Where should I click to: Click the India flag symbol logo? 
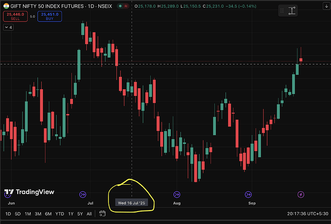(x=6, y=6)
